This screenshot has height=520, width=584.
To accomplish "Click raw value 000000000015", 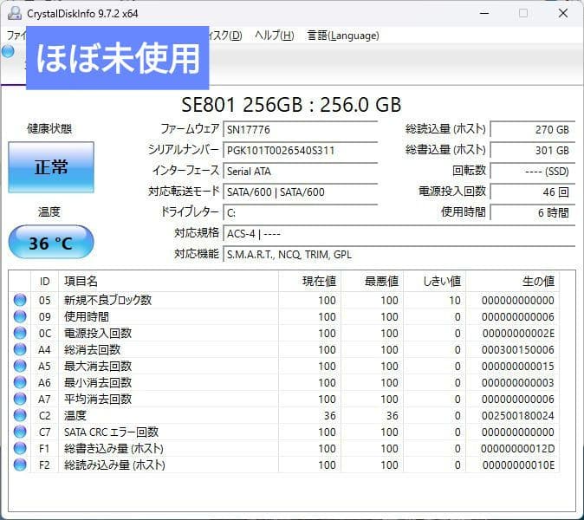I will (517, 366).
